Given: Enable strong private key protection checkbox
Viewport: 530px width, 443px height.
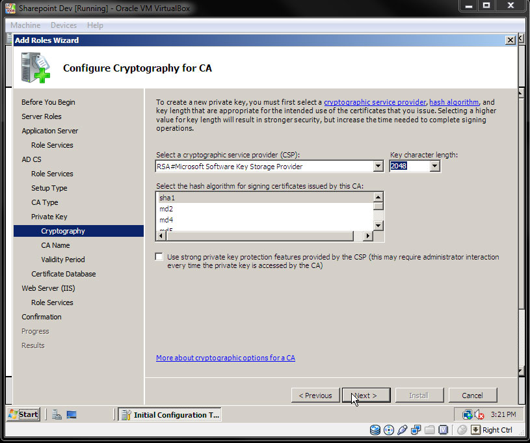Looking at the screenshot, I should 159,257.
